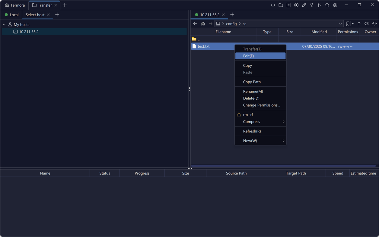The width and height of the screenshot is (379, 237).
Task: Click the record circle icon
Action: pyautogui.click(x=296, y=5)
